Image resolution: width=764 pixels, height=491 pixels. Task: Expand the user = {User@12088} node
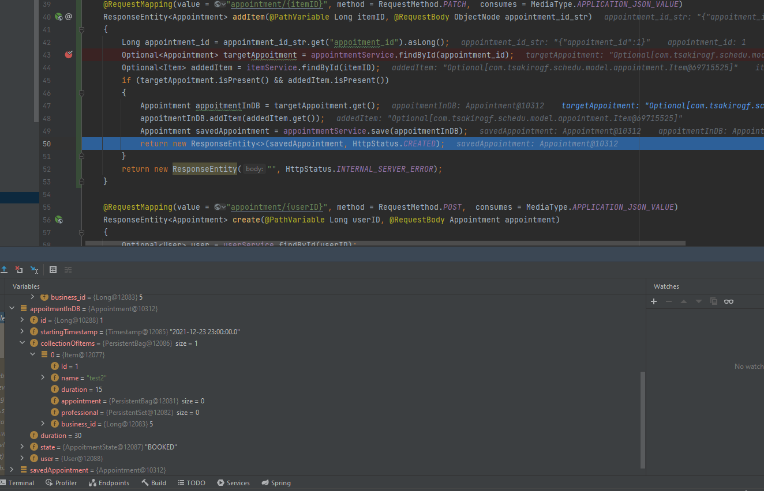22,459
